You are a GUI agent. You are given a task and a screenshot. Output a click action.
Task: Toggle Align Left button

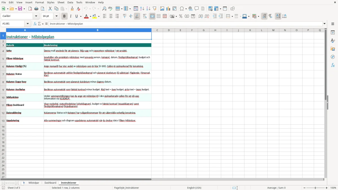point(104,16)
